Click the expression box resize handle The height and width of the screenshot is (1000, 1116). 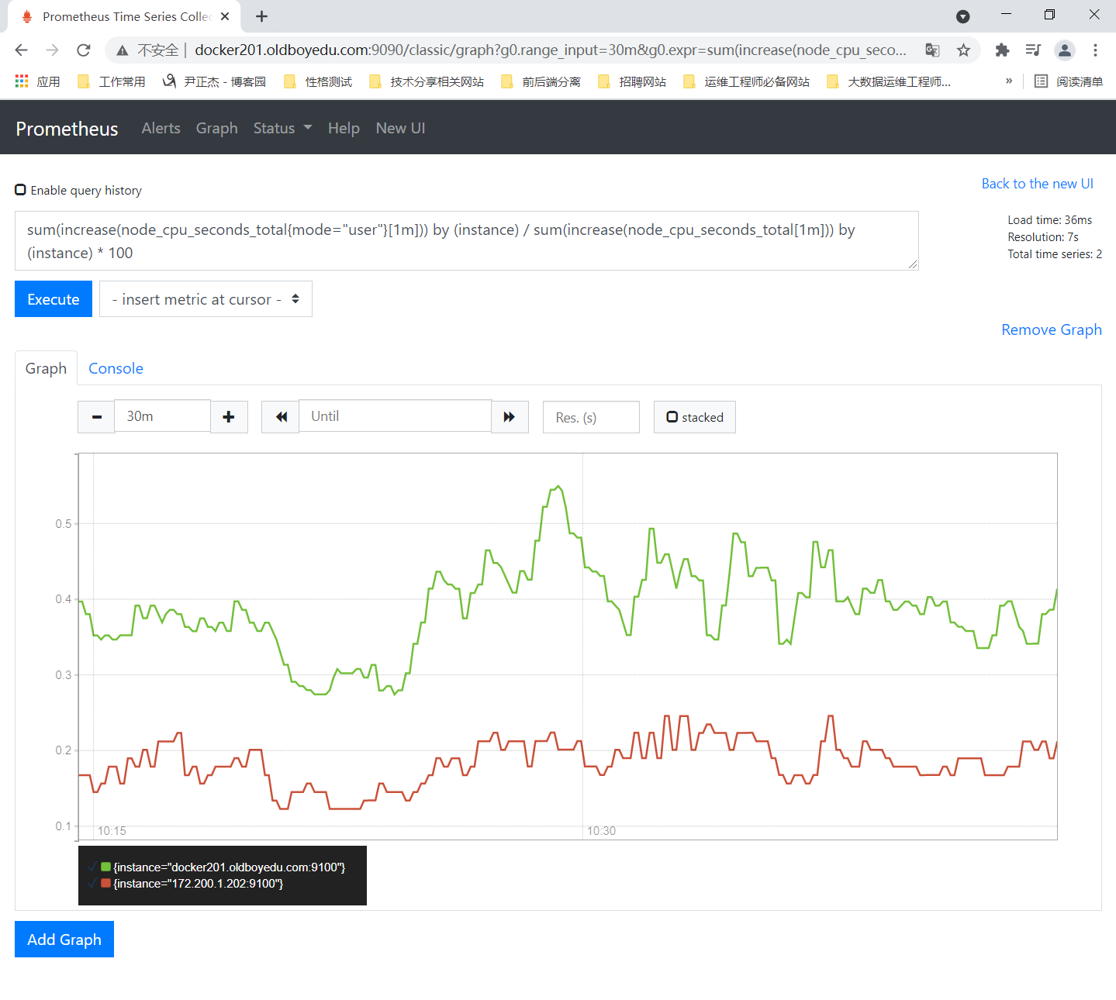click(x=913, y=264)
